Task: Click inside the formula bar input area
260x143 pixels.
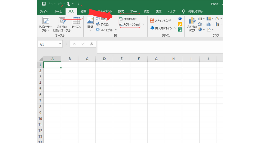Action: tap(160, 47)
